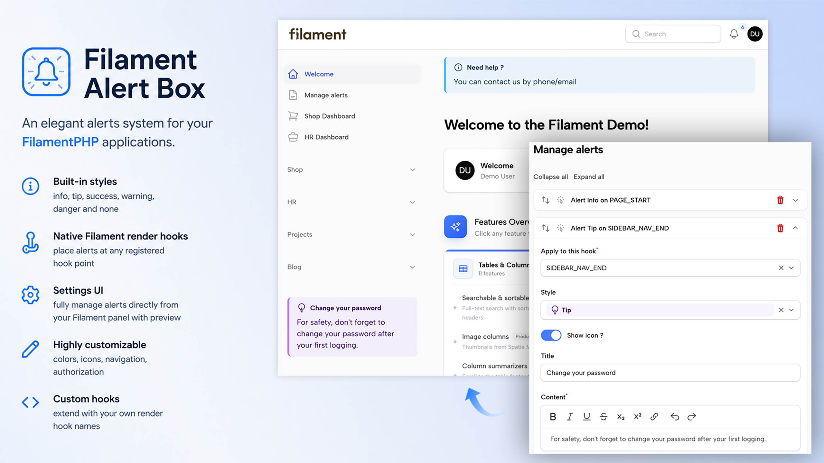The width and height of the screenshot is (824, 463).
Task: Click reorder arrows for Alert Info on PAGE_START
Action: (546, 200)
